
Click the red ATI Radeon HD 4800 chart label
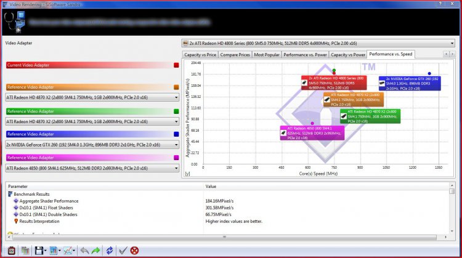pos(334,83)
